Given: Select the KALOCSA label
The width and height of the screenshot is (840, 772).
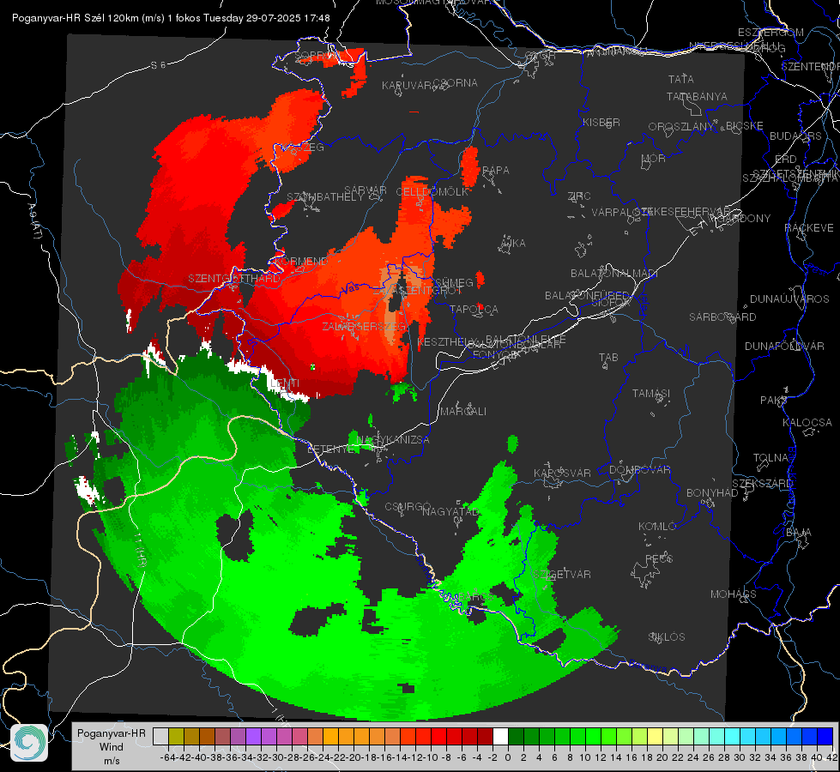Looking at the screenshot, I should tap(807, 423).
